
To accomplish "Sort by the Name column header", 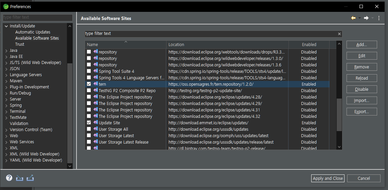I will pos(125,45).
